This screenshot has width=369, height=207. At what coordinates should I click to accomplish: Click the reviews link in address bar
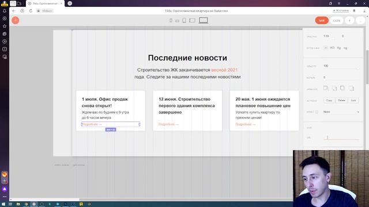(341, 11)
